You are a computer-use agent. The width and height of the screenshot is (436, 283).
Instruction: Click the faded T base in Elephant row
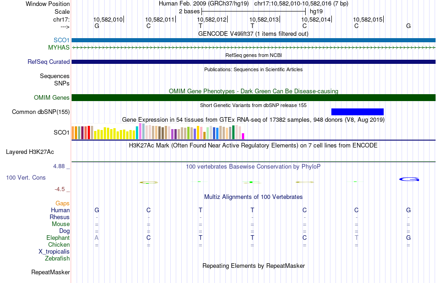pyautogui.click(x=357, y=238)
